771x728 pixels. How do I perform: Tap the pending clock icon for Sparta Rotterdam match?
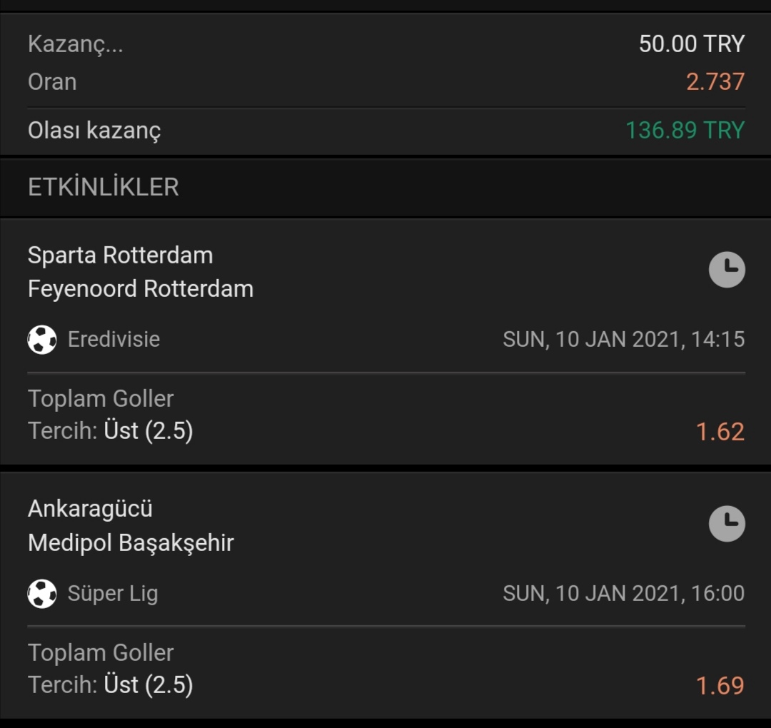[727, 269]
